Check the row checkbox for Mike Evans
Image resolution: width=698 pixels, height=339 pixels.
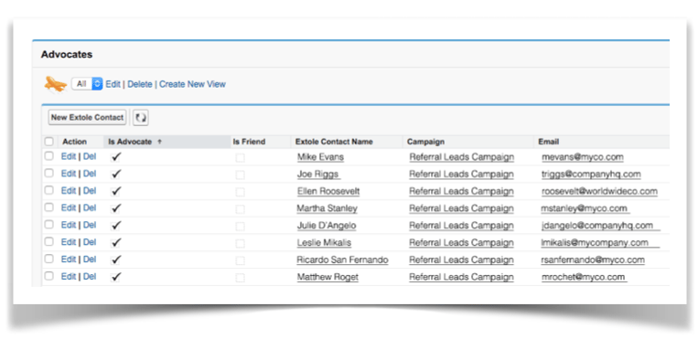(49, 156)
